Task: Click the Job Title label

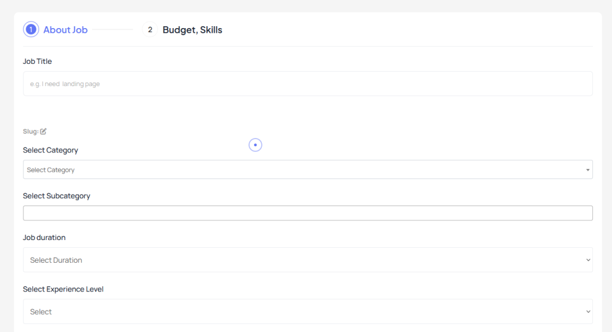Action: (37, 62)
